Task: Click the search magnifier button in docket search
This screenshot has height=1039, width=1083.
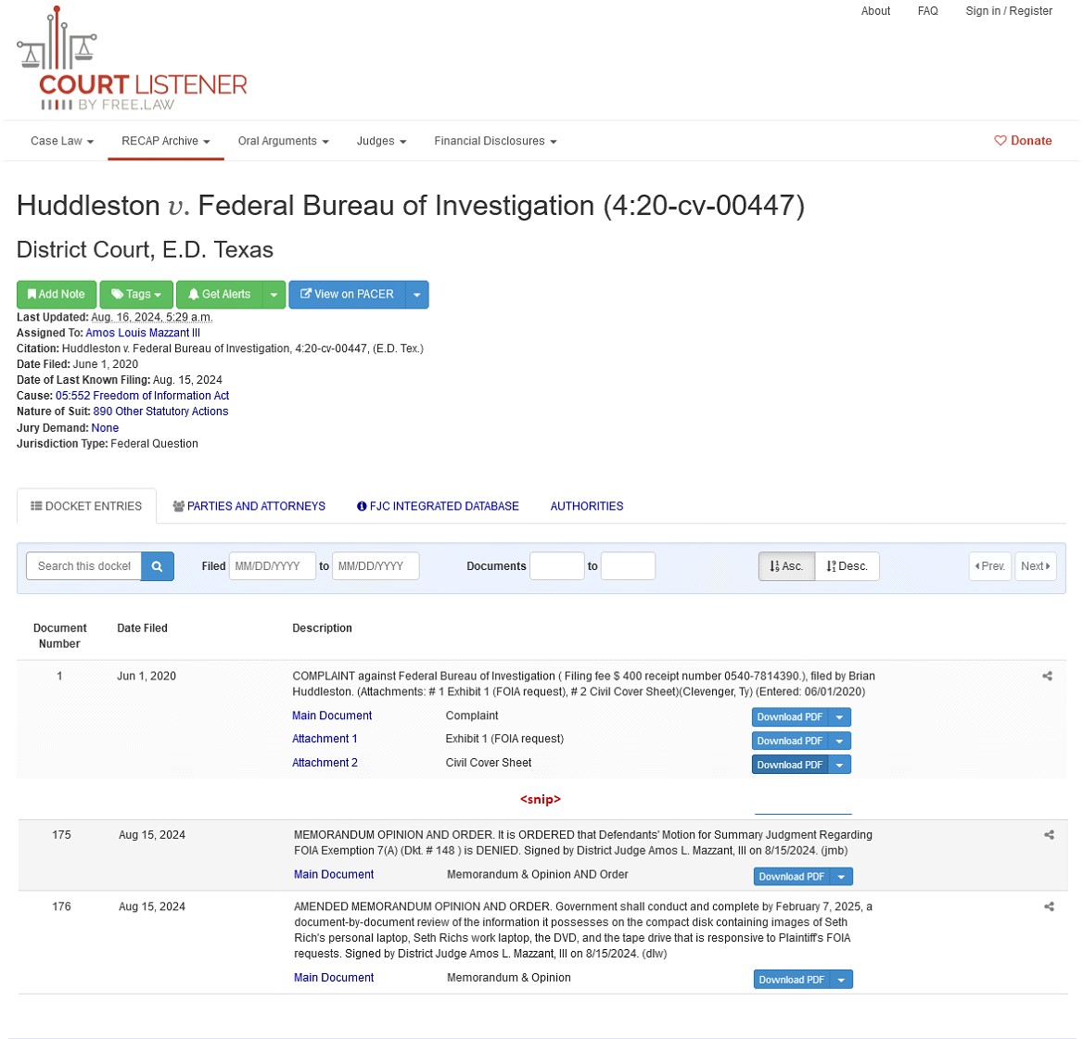Action: pyautogui.click(x=158, y=566)
